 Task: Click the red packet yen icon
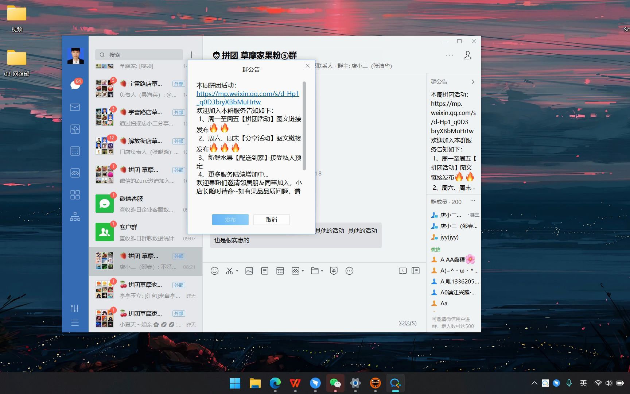334,271
